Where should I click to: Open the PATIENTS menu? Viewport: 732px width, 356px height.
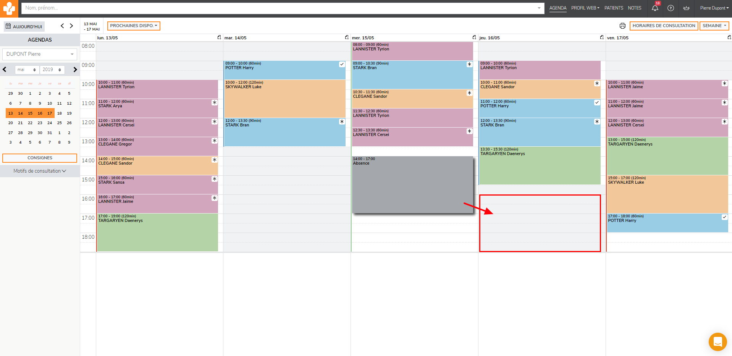(614, 8)
